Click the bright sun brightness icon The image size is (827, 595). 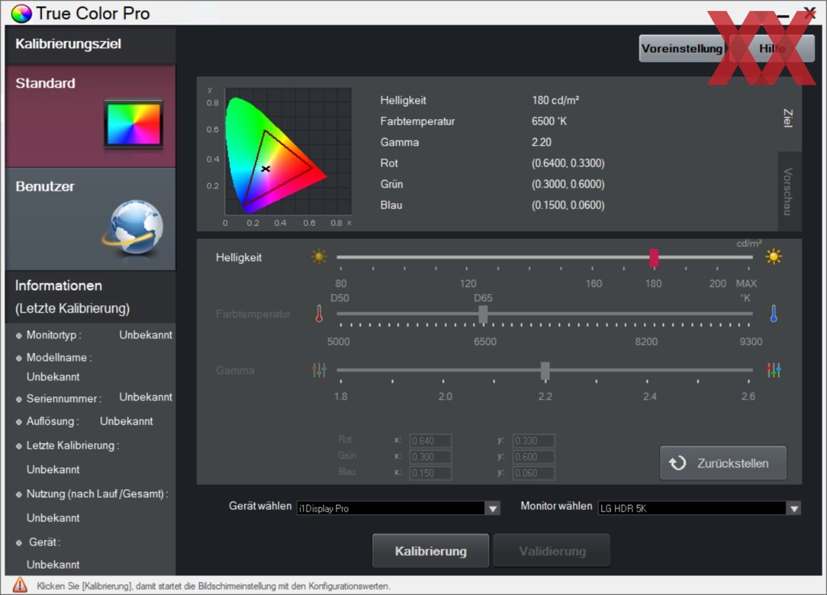pyautogui.click(x=773, y=257)
